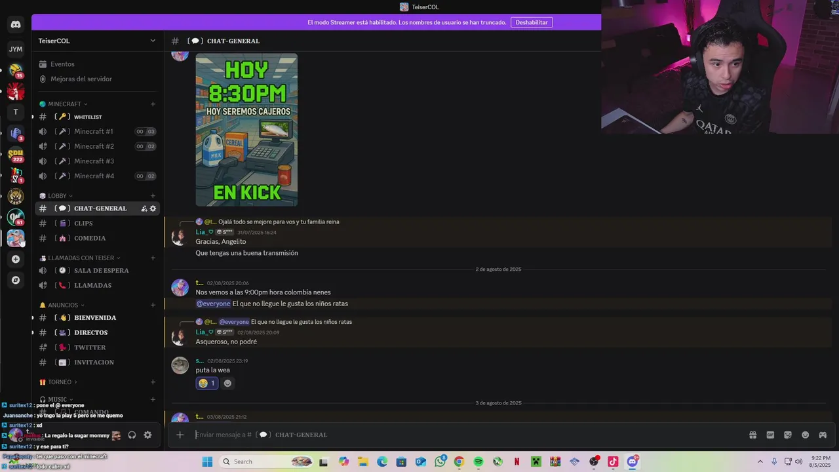Open the sticker picker
The image size is (839, 472).
tap(788, 435)
